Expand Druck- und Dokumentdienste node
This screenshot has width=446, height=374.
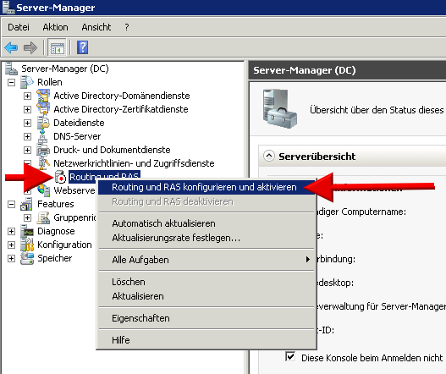(x=27, y=150)
